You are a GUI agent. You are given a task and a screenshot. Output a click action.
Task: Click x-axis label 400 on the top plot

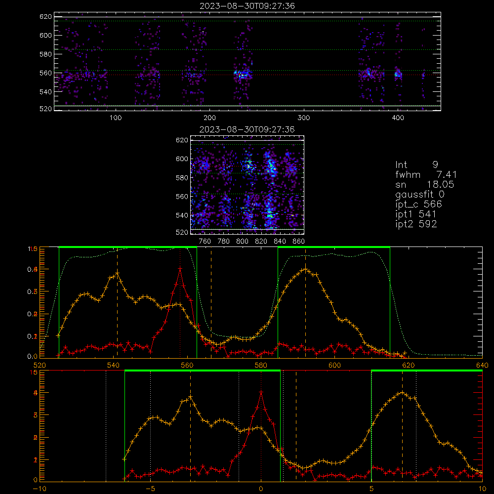(398, 118)
